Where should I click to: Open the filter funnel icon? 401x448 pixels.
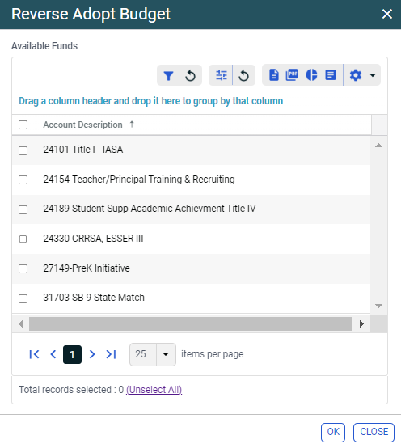(168, 75)
